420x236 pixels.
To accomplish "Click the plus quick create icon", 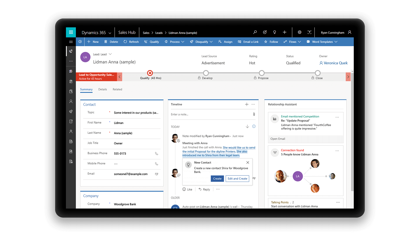I will [285, 32].
